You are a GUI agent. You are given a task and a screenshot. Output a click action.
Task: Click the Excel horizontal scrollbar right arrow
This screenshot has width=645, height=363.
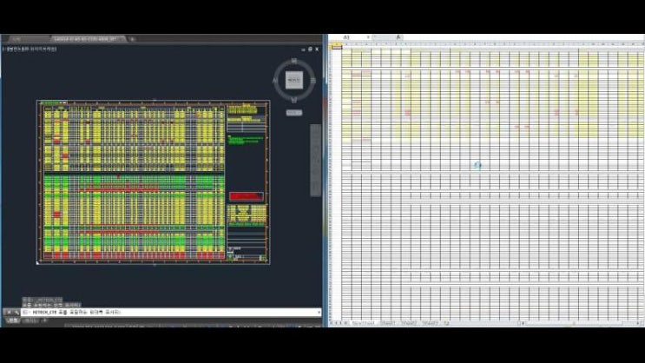[x=639, y=324]
